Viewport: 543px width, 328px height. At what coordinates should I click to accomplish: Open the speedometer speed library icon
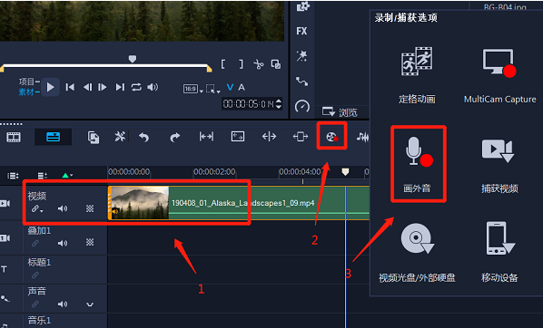(302, 106)
